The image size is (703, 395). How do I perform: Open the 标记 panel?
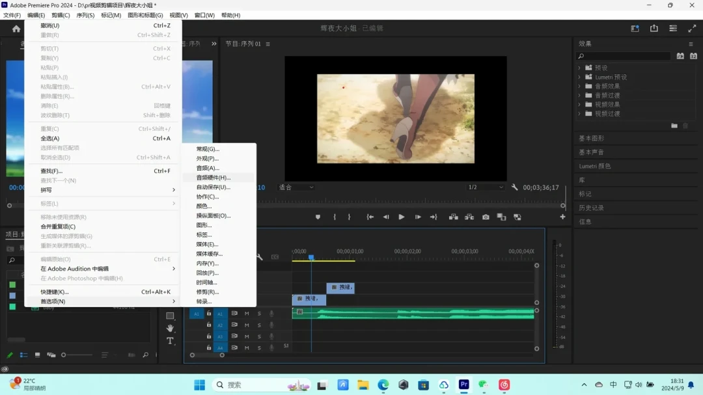coord(585,194)
